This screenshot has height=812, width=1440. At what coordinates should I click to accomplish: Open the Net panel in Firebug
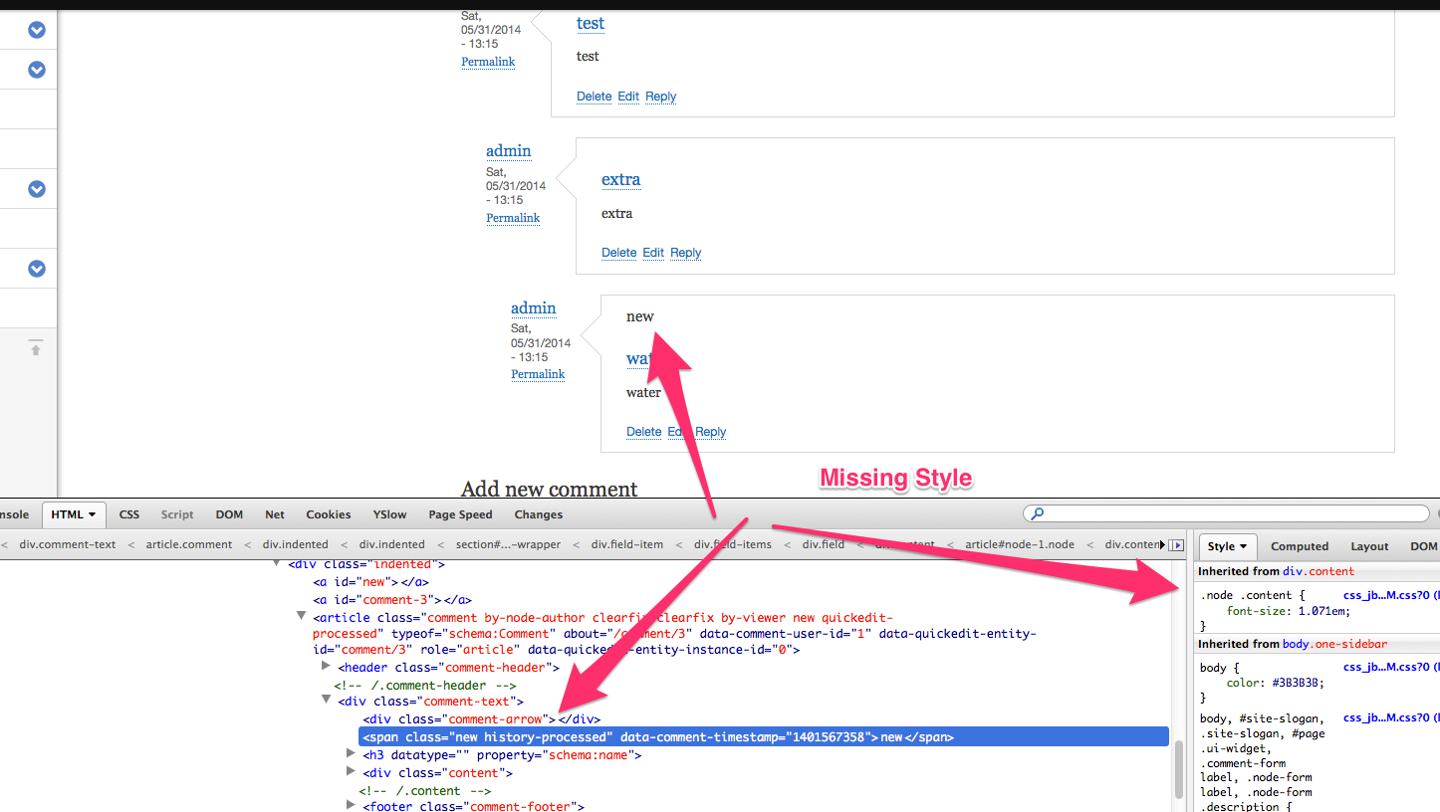tap(274, 514)
